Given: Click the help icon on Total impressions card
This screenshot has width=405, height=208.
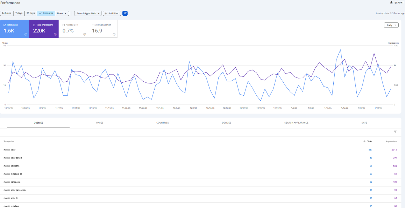Looking at the screenshot, I should point(55,34).
